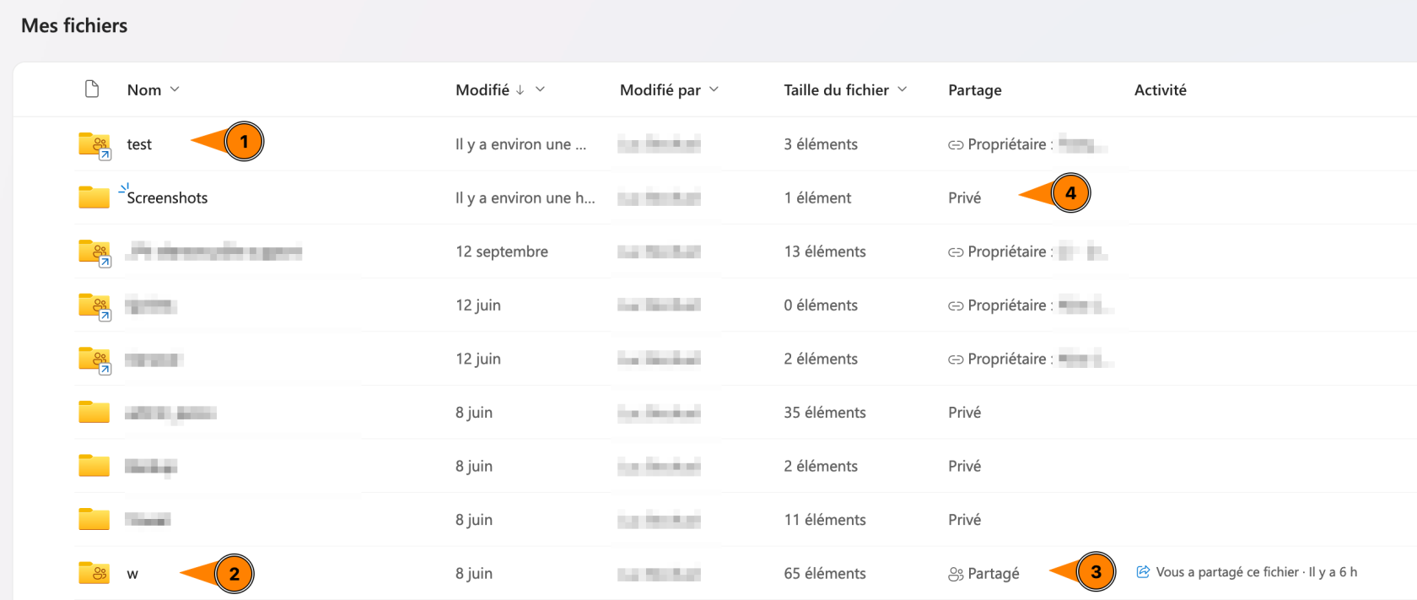Click the file type column header icon
The width and height of the screenshot is (1417, 600).
92,89
